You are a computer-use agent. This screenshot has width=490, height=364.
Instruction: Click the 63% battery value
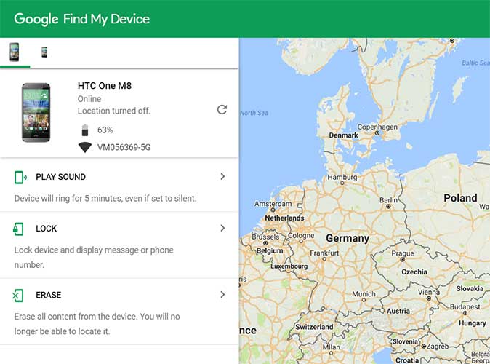[105, 130]
